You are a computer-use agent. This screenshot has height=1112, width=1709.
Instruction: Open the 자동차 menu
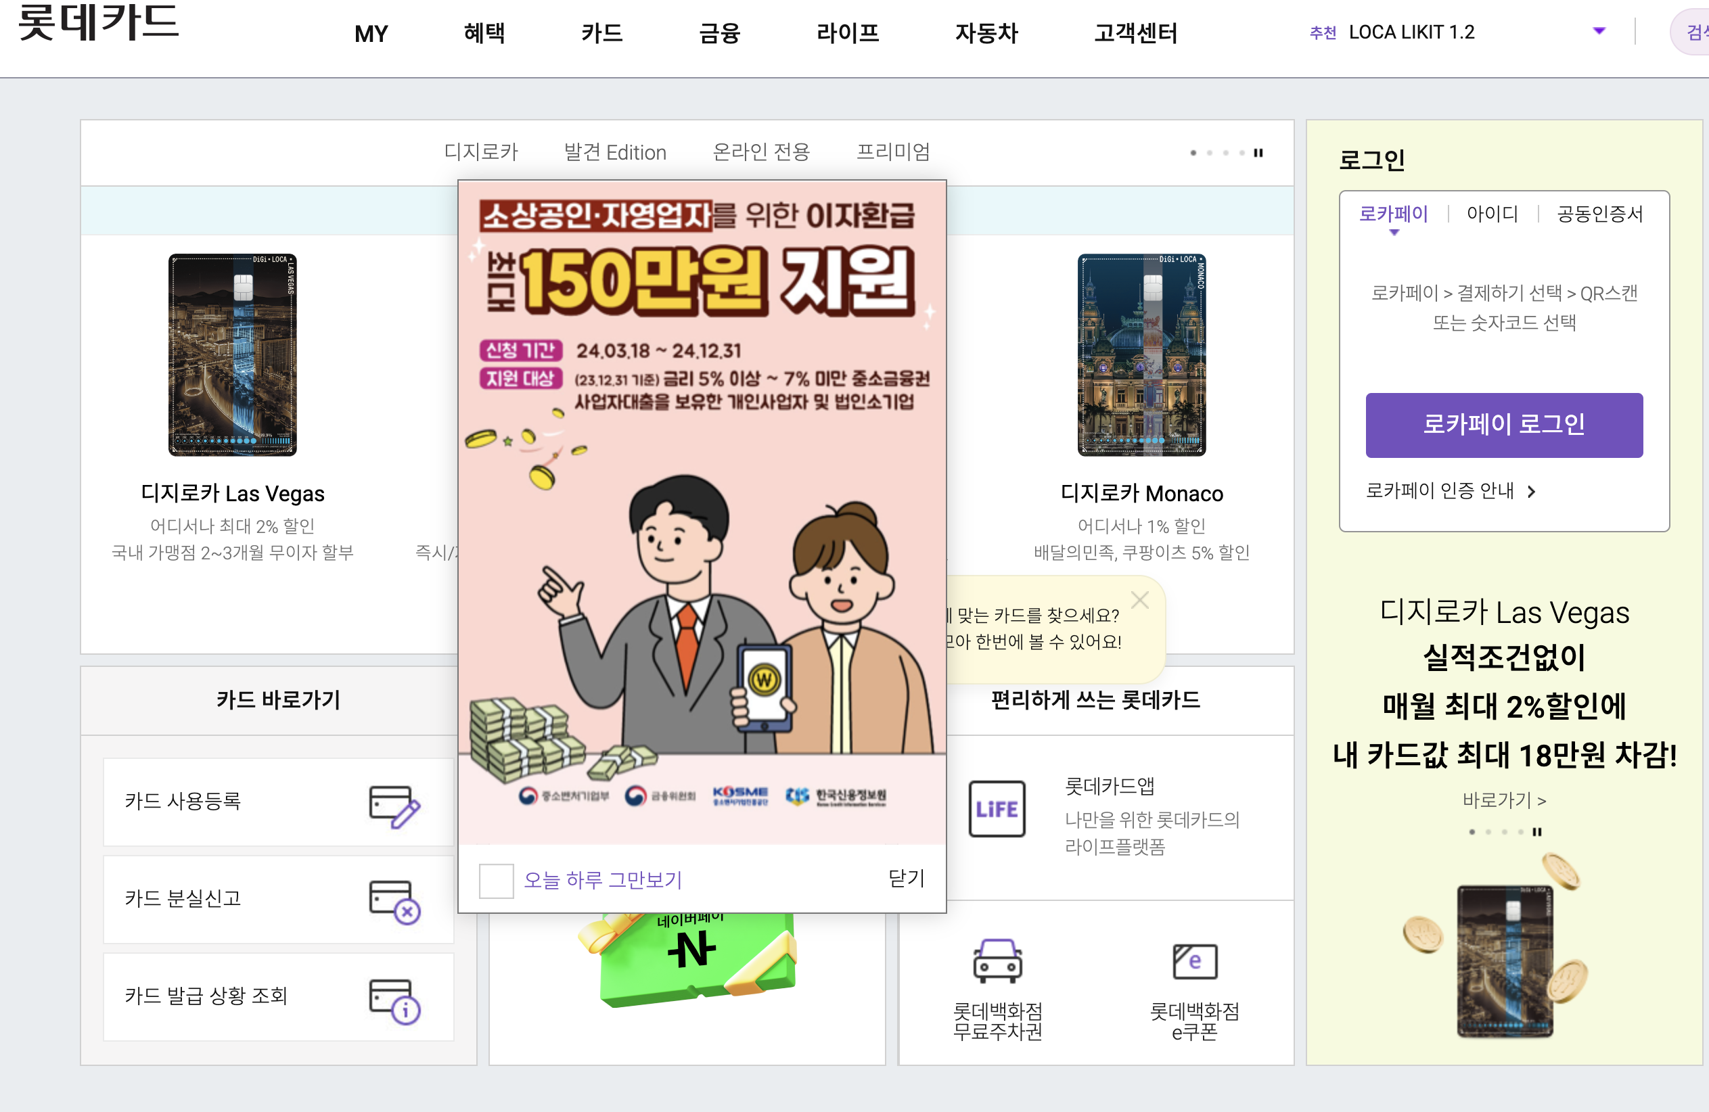click(986, 33)
